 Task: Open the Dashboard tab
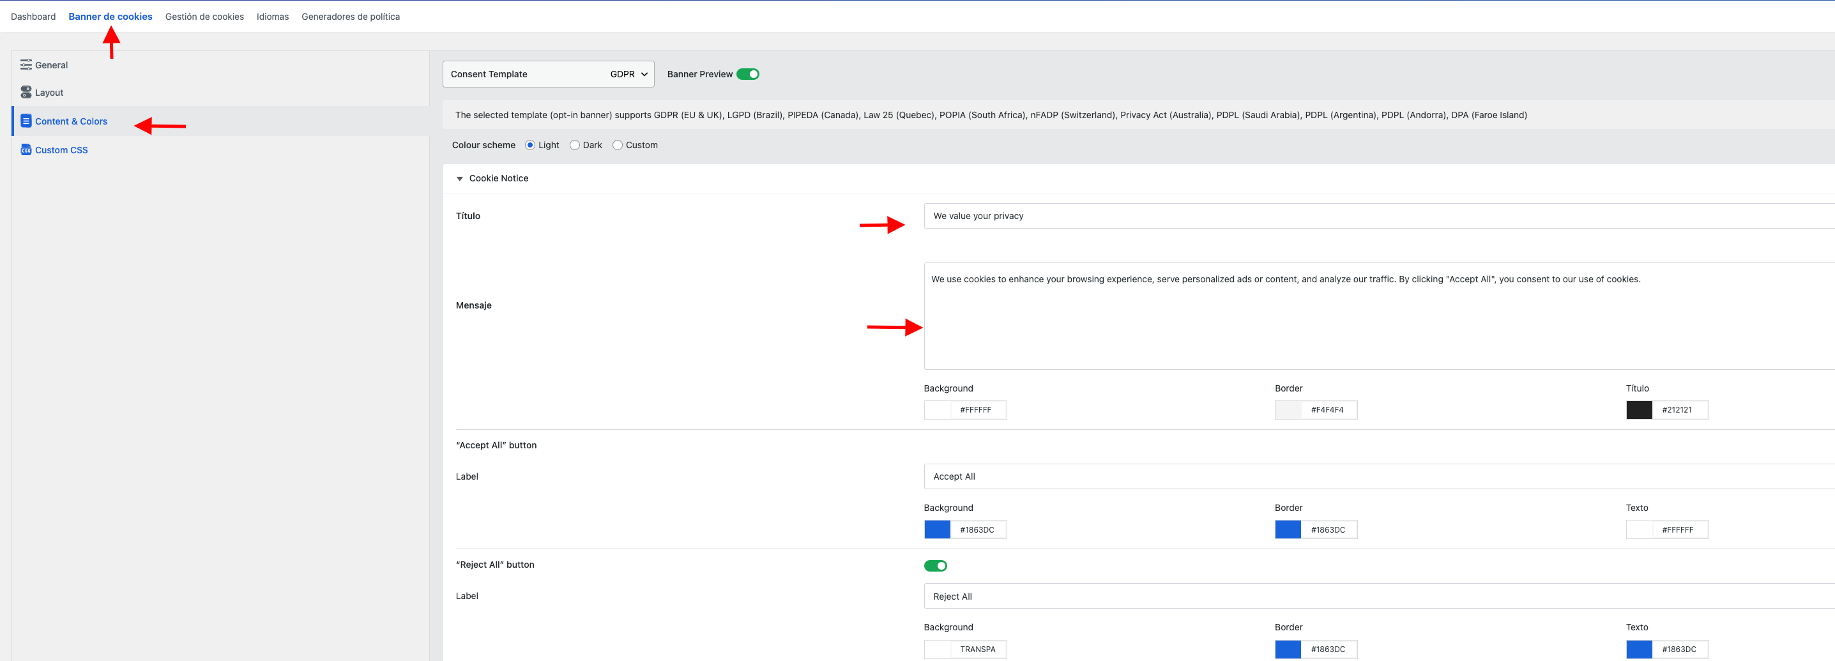click(33, 17)
